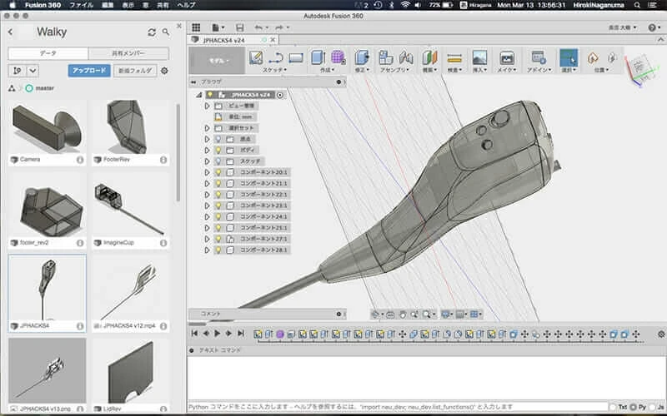Toggle visibility bulb for コンポーネント20:1
667x416 pixels.
[218, 172]
